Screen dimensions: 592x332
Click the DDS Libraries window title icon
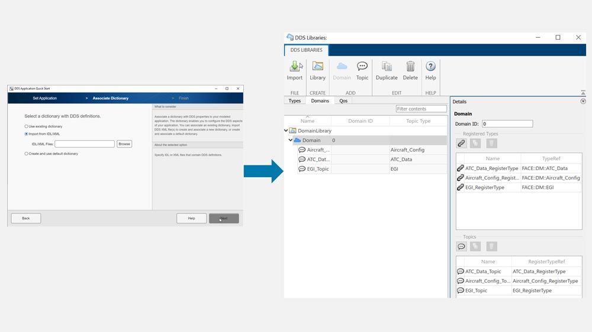click(290, 37)
